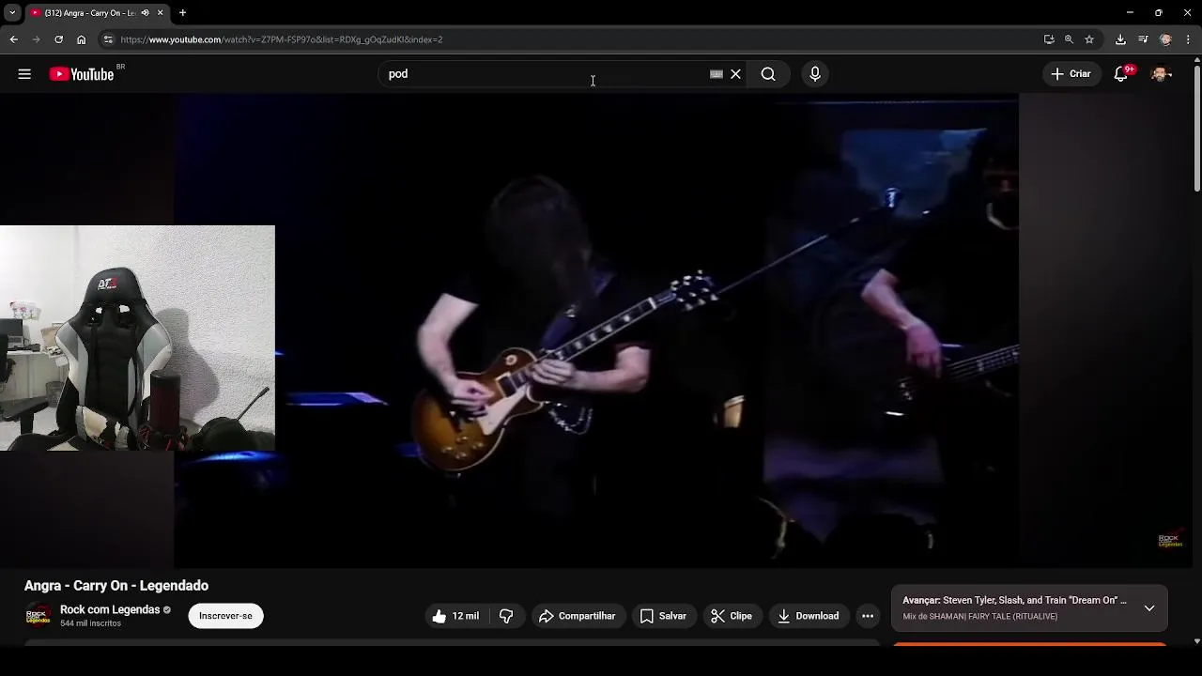Bookmark this page with the star
Image resolution: width=1202 pixels, height=676 pixels.
click(x=1089, y=39)
